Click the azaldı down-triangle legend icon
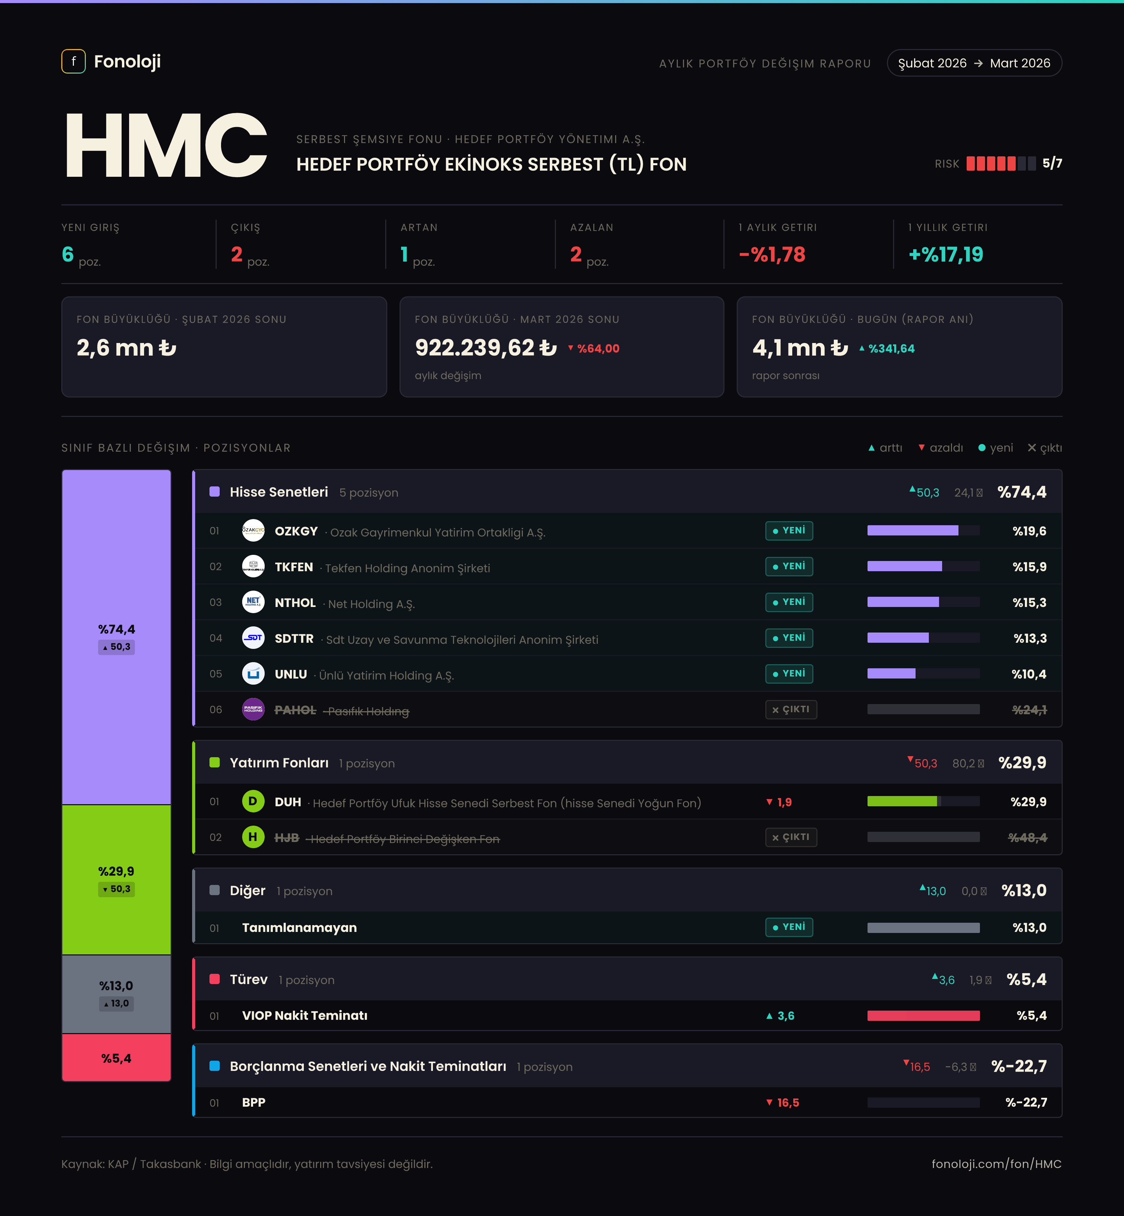 coord(921,448)
